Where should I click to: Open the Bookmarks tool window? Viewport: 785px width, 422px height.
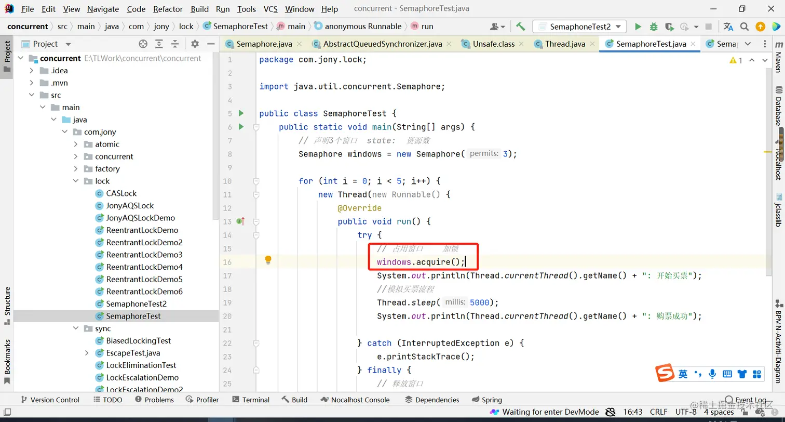click(x=7, y=362)
